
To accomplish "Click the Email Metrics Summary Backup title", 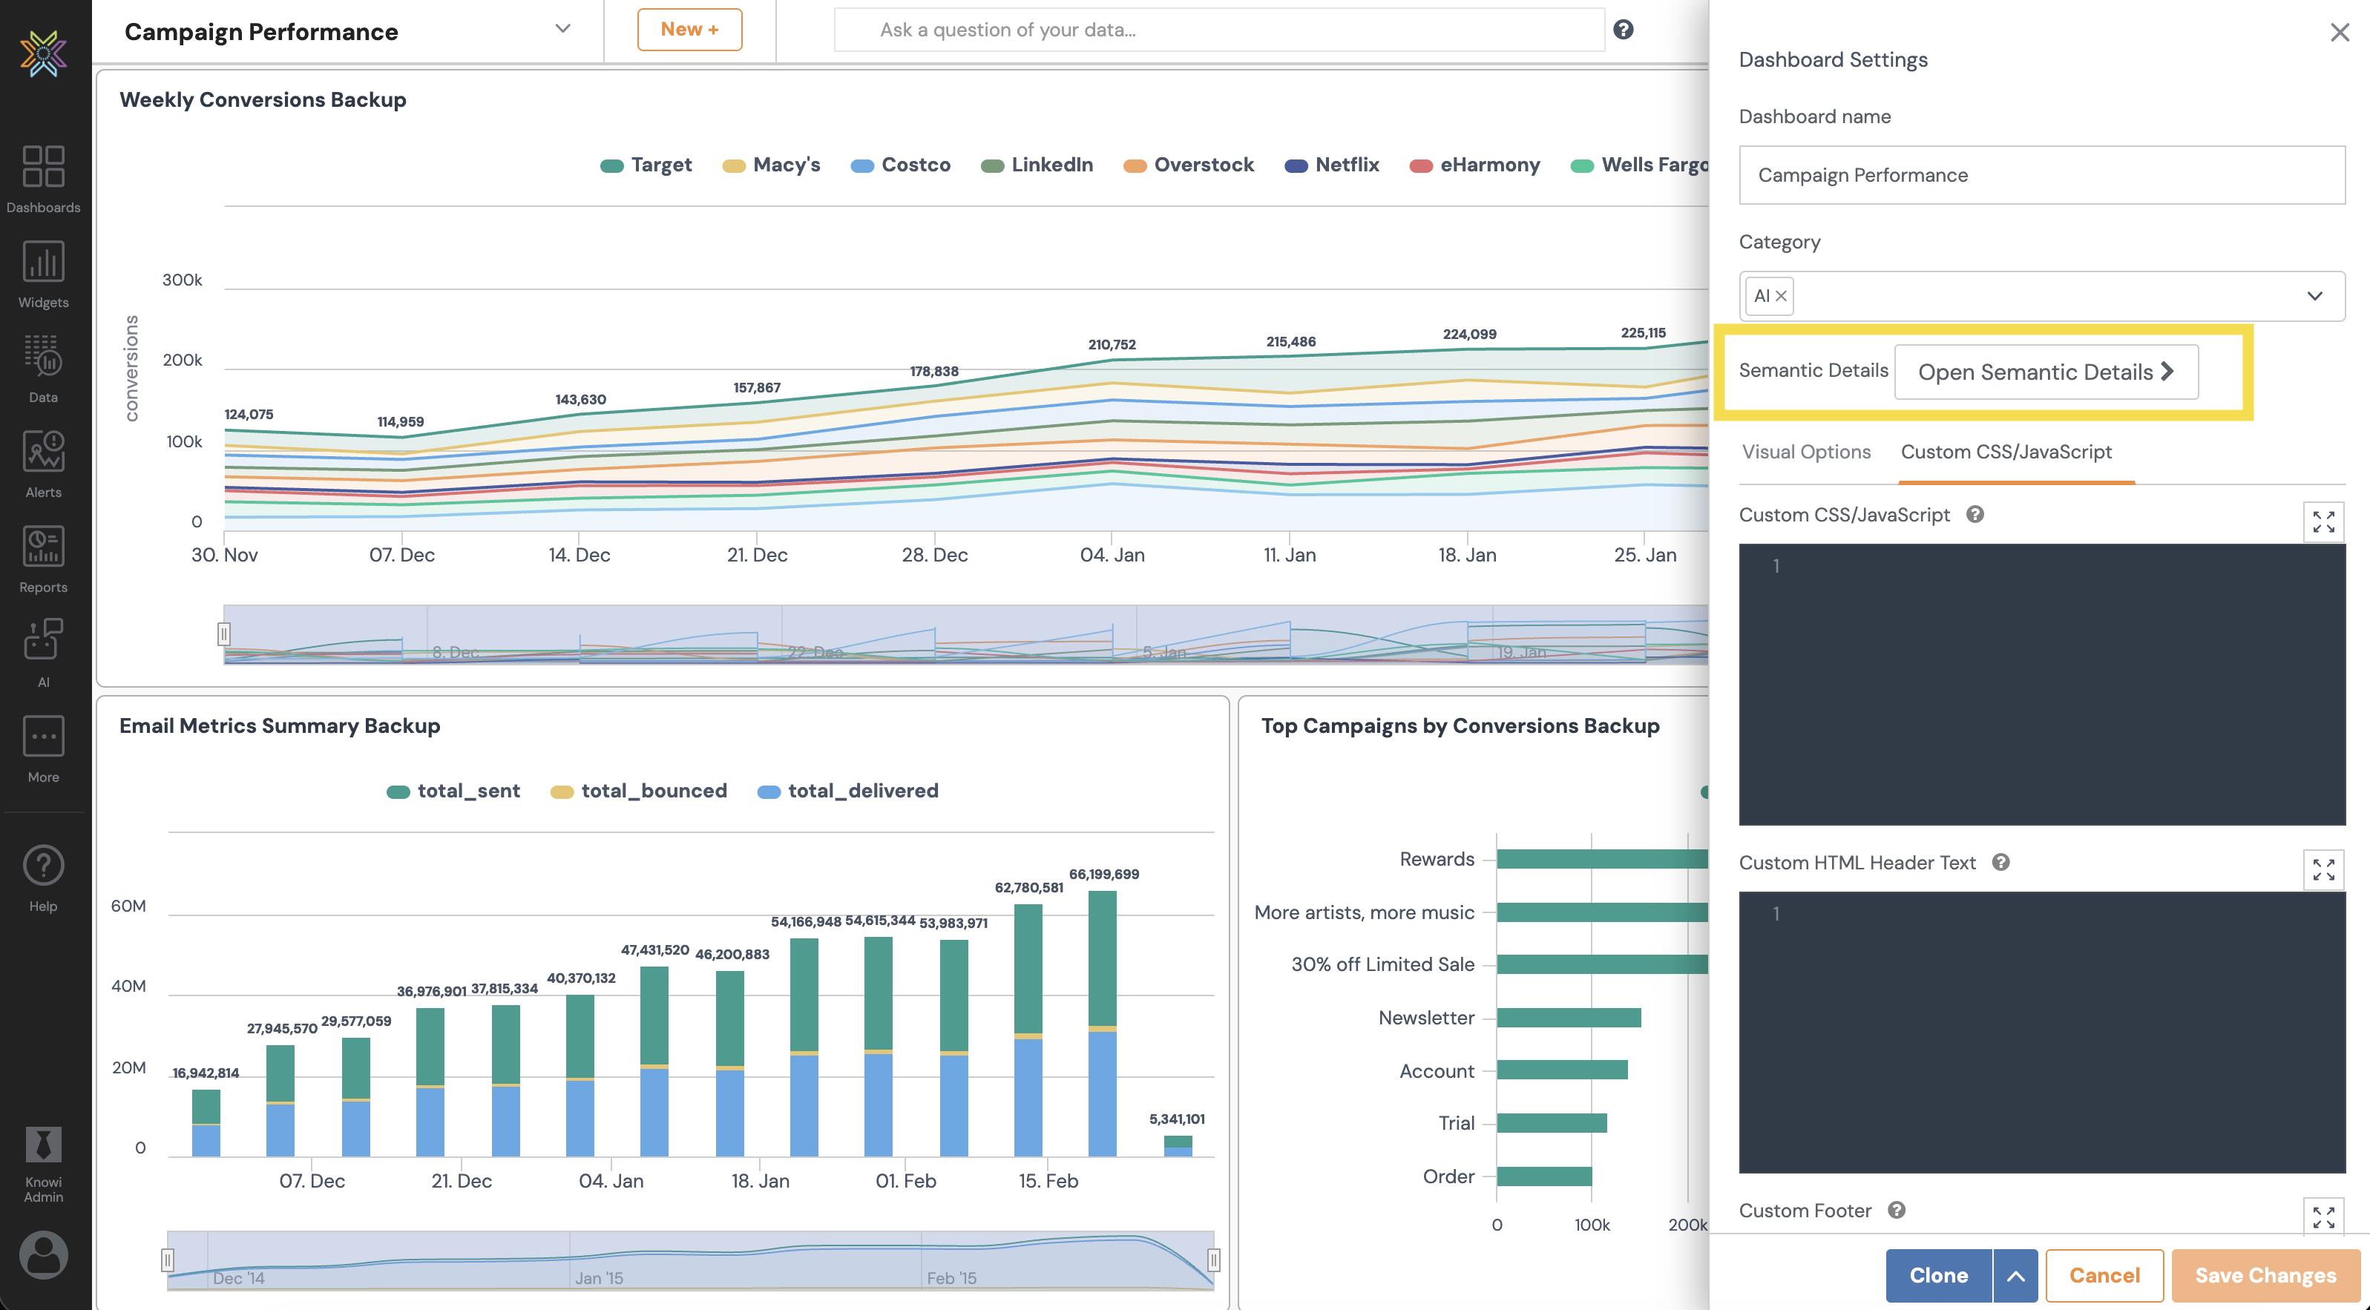I will (280, 725).
